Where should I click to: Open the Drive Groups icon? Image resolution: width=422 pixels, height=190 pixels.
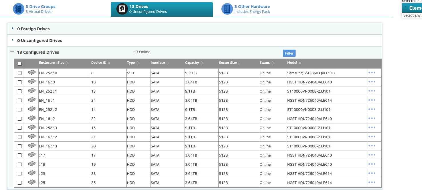pos(19,9)
